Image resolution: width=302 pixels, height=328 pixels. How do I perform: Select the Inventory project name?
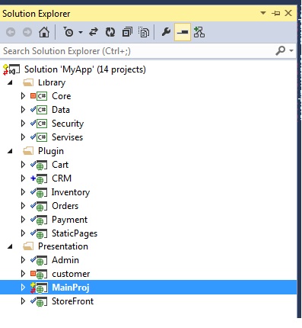71,192
